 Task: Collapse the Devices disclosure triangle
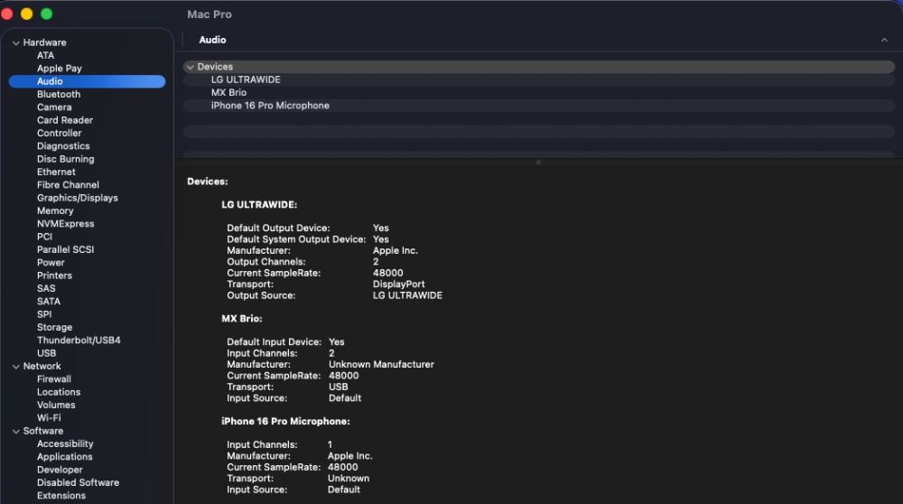[190, 67]
